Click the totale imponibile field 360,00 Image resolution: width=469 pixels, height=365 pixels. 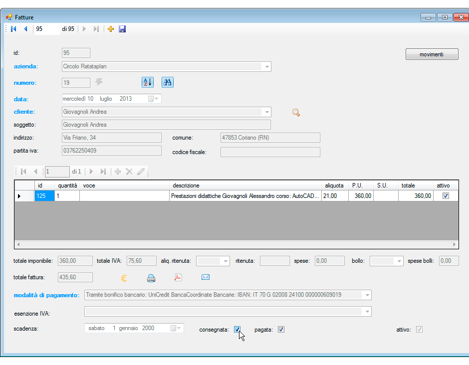(75, 261)
